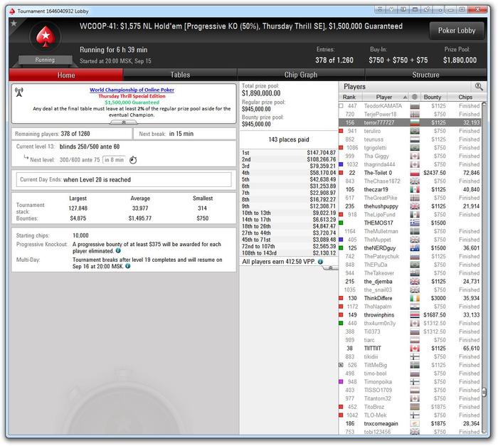The image size is (498, 446).
Task: Click the players list scroll-up arrow
Action: pyautogui.click(x=484, y=104)
